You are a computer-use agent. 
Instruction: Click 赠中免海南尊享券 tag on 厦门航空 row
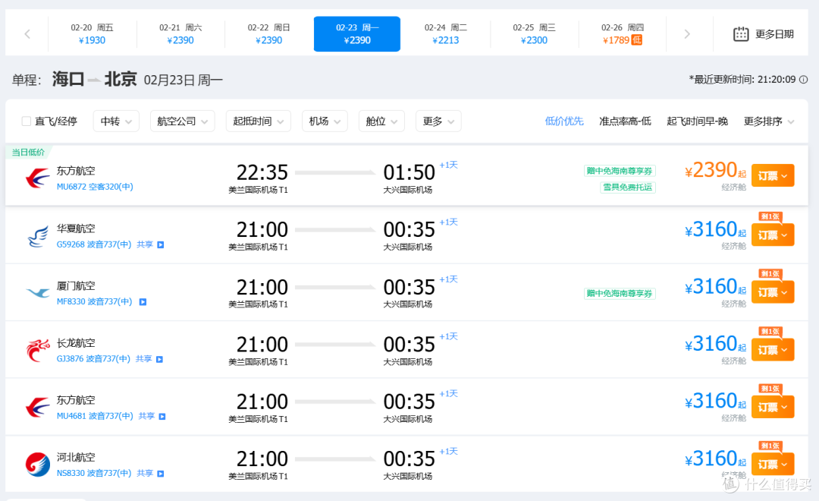point(620,293)
